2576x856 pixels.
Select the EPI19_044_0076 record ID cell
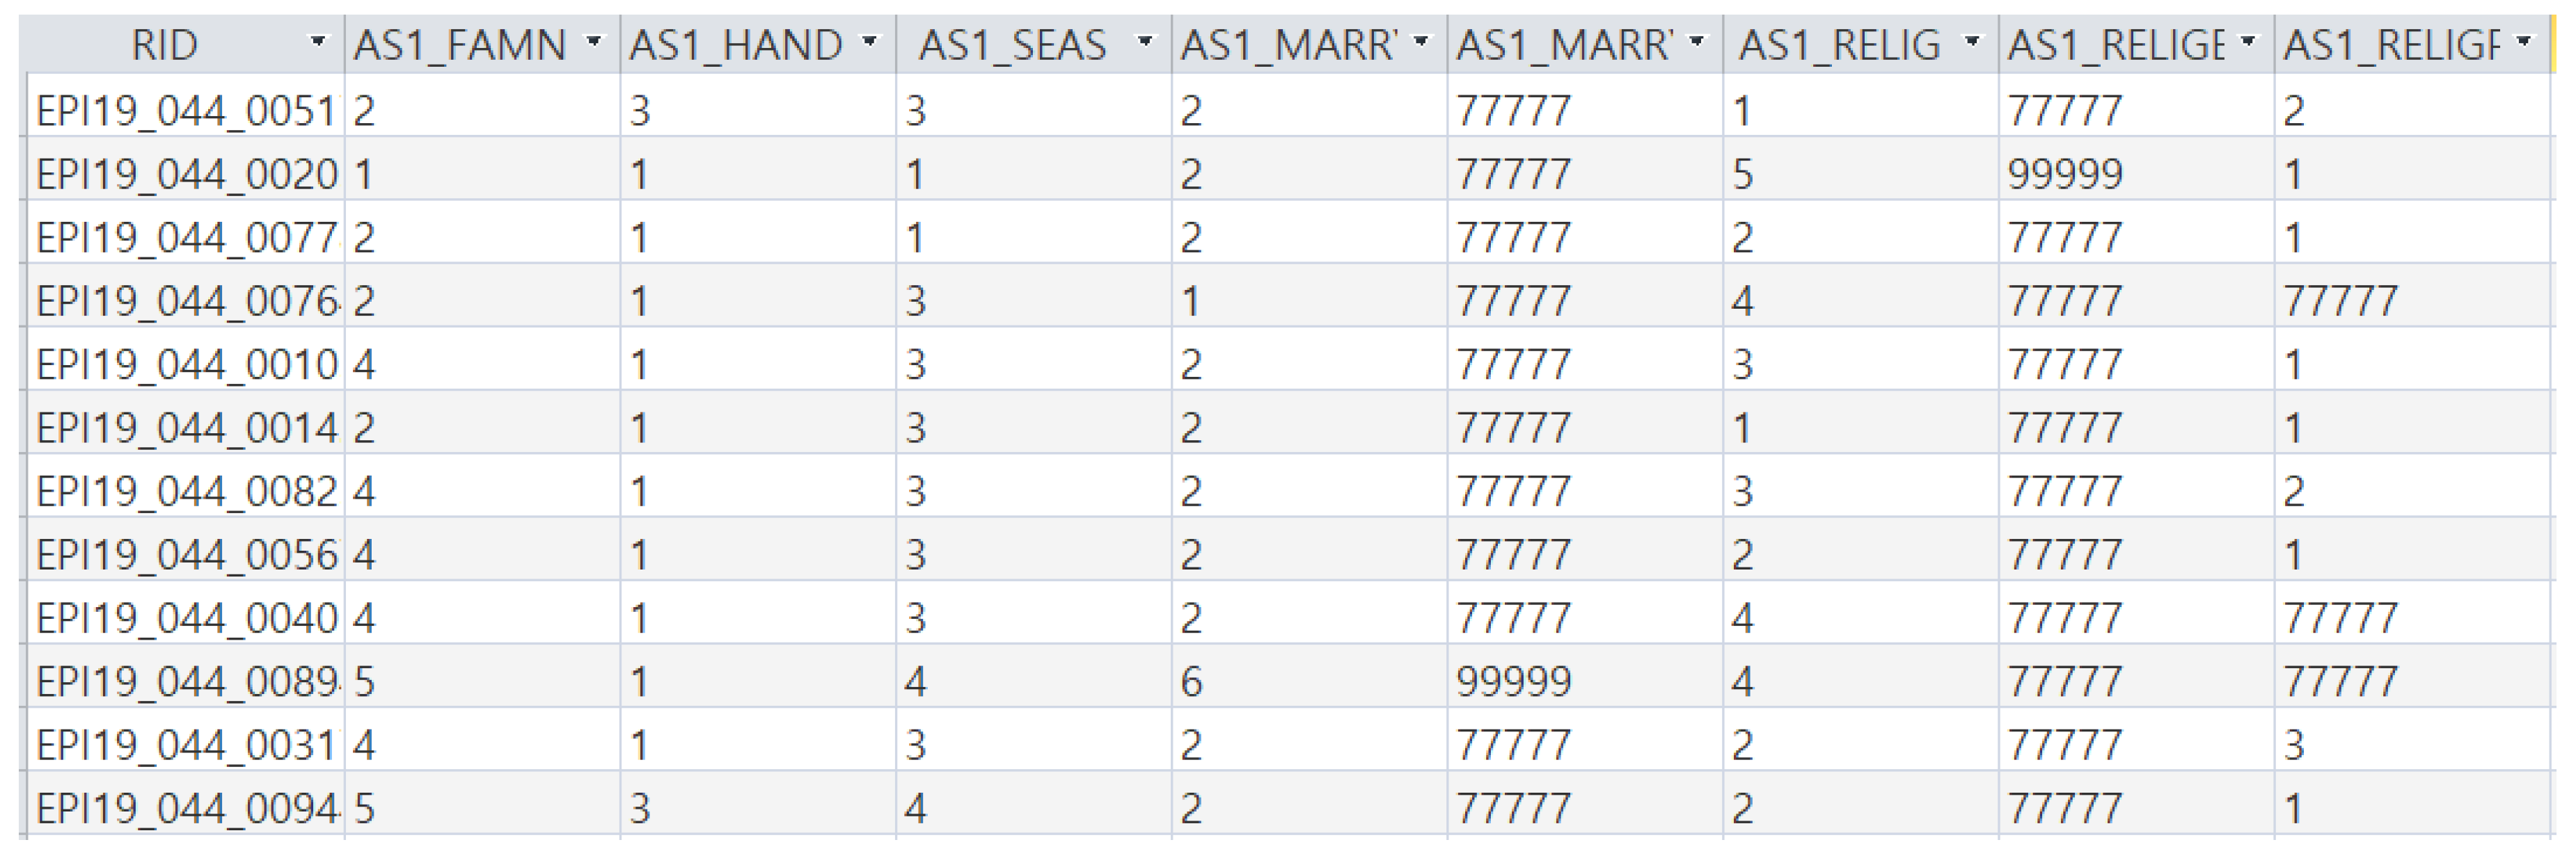click(186, 300)
